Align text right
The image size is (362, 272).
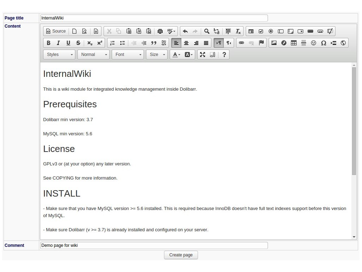pyautogui.click(x=196, y=43)
